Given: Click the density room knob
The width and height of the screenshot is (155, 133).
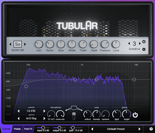Looking at the screenshot, I should click(96, 114).
